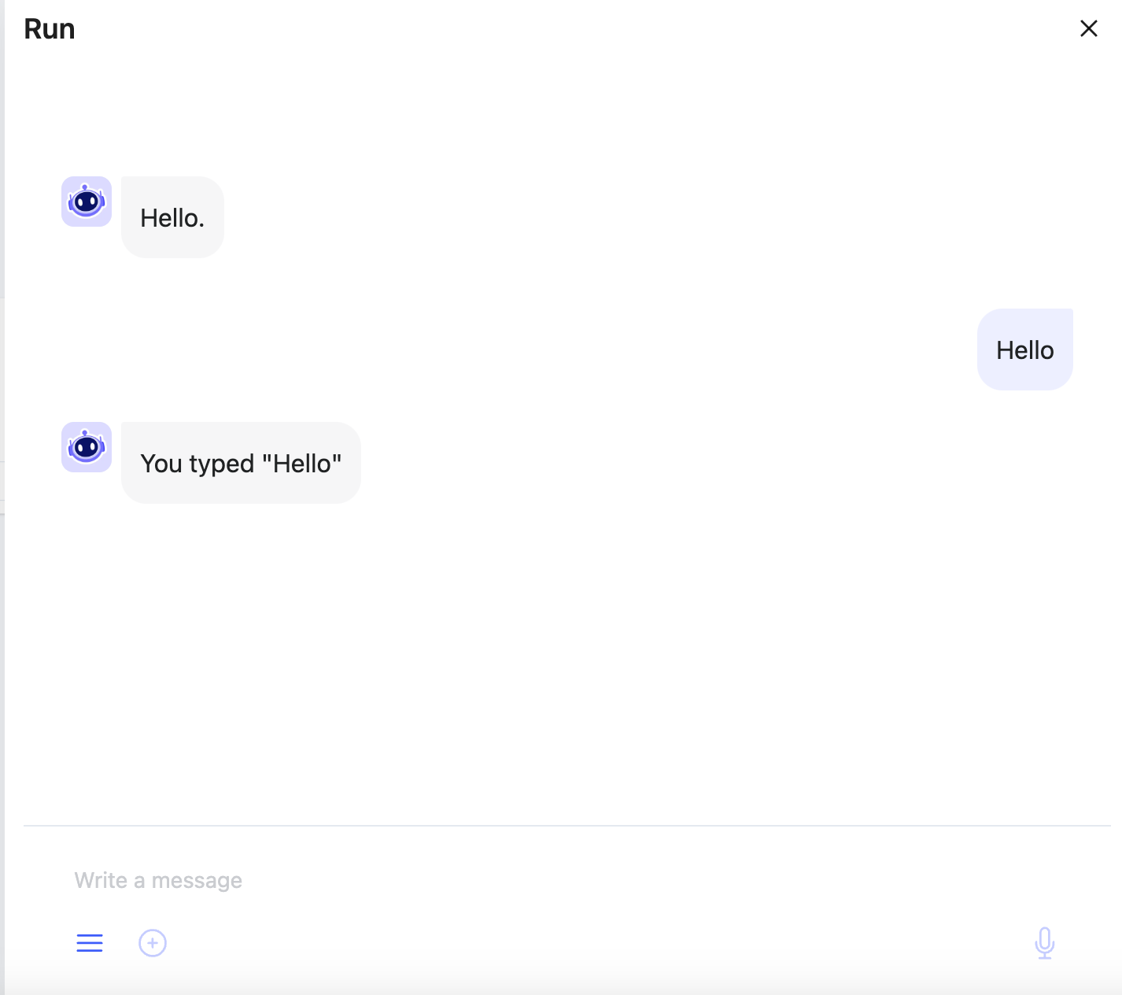Click the empty chat area below the messages

567,661
